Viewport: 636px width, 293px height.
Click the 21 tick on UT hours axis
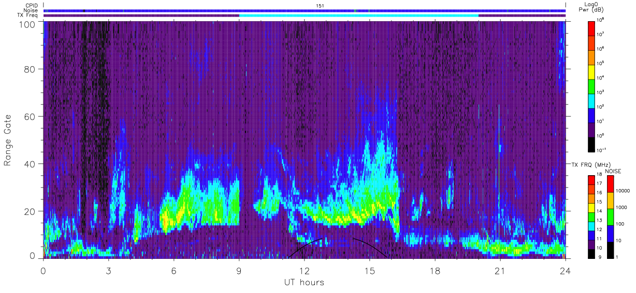click(x=500, y=271)
